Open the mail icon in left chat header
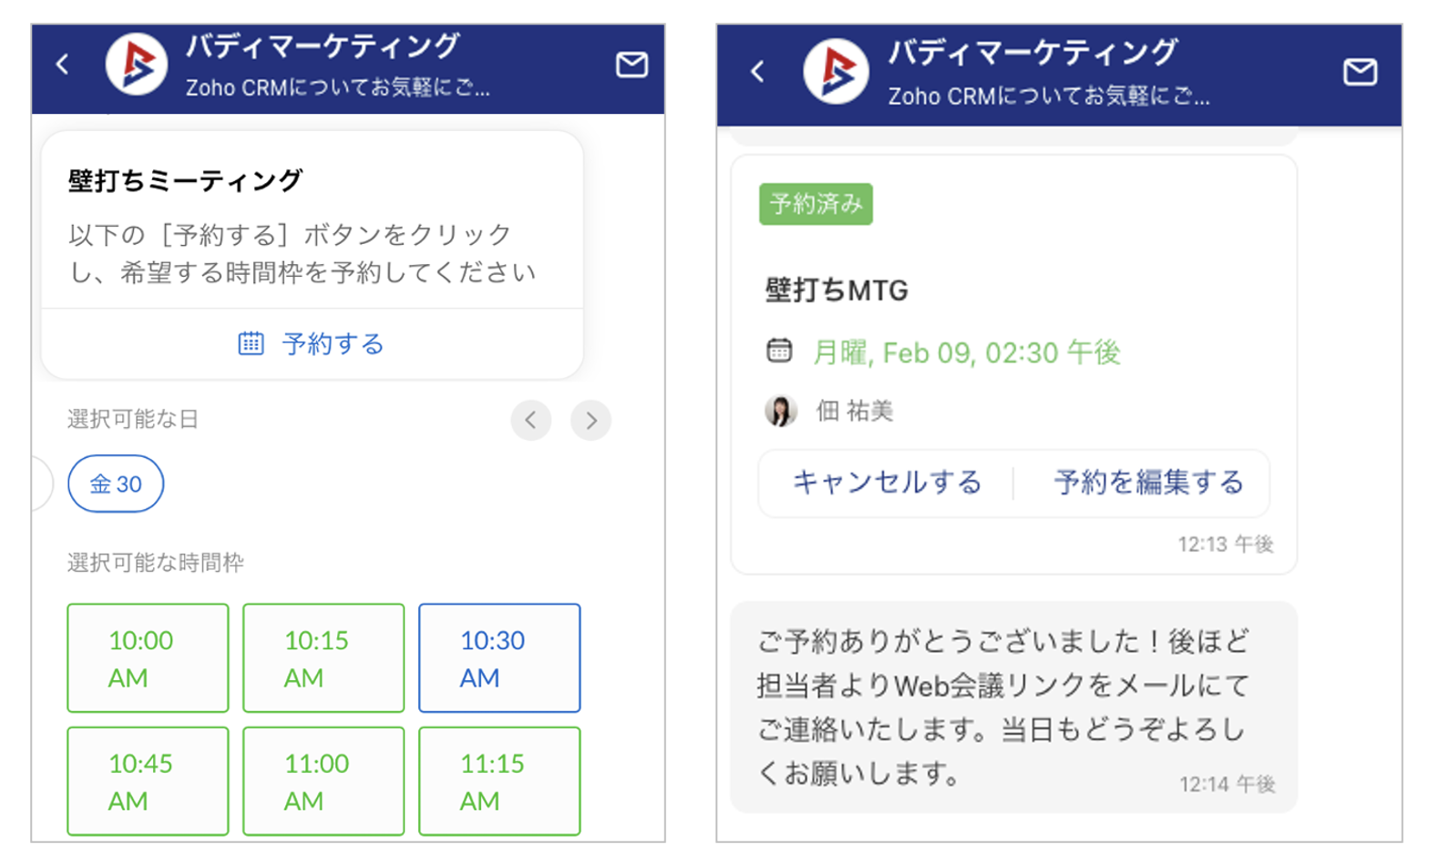 [x=632, y=65]
